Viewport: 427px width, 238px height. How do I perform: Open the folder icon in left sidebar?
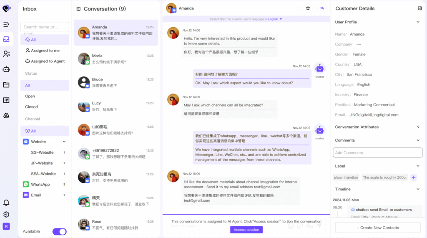point(6,85)
